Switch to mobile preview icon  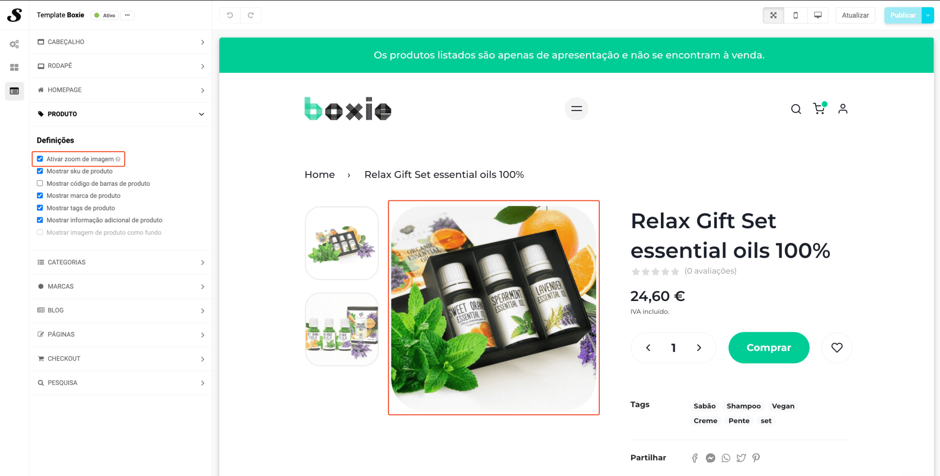[x=796, y=15]
